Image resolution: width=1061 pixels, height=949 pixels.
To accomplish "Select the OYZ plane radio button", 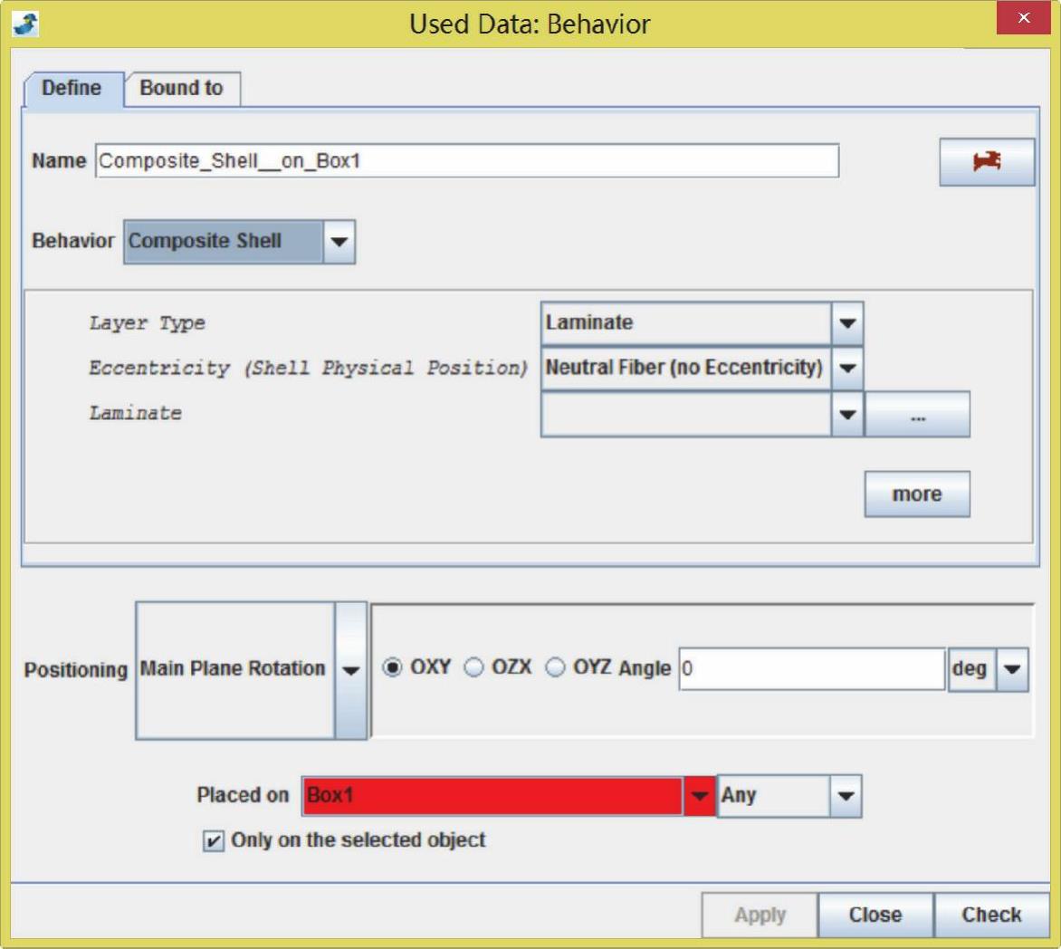I will point(555,667).
